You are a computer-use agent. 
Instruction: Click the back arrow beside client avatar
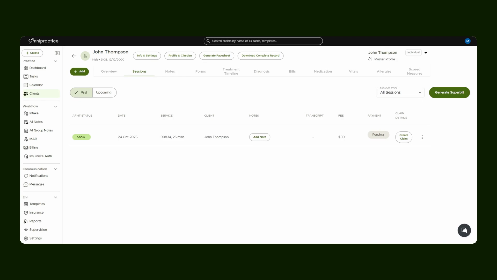point(74,56)
